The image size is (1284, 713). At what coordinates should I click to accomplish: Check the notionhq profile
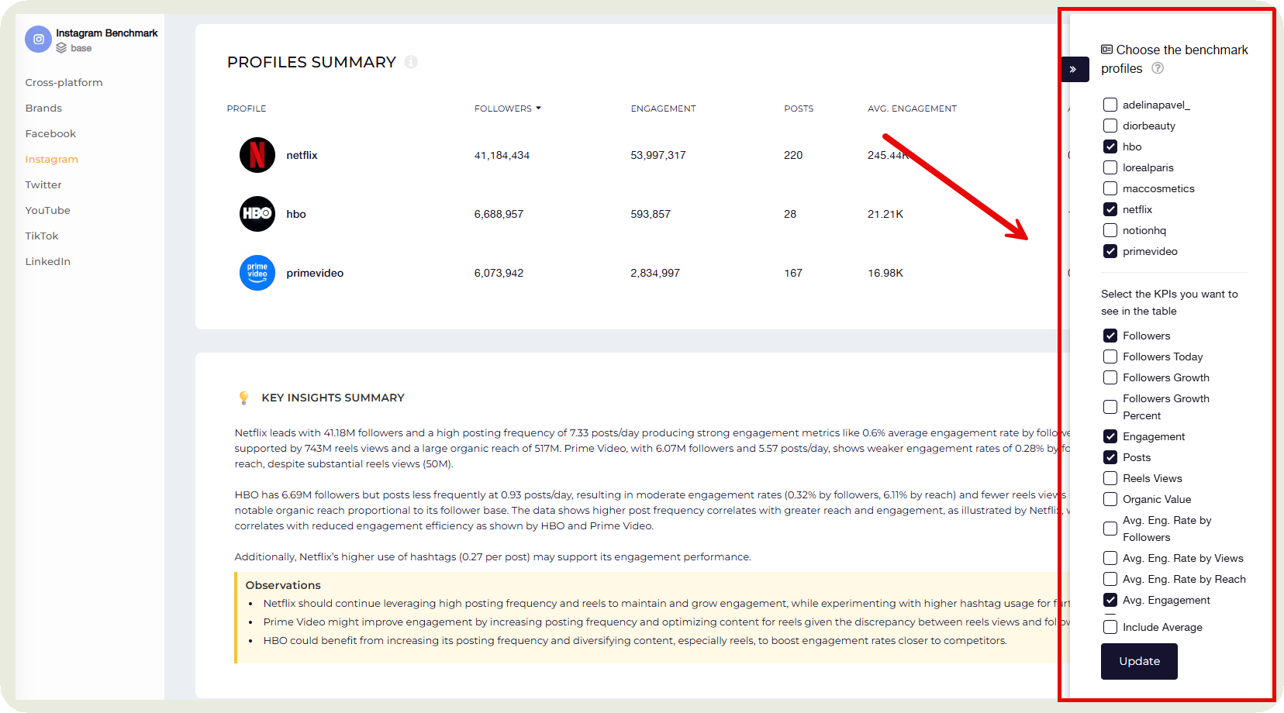pyautogui.click(x=1110, y=230)
